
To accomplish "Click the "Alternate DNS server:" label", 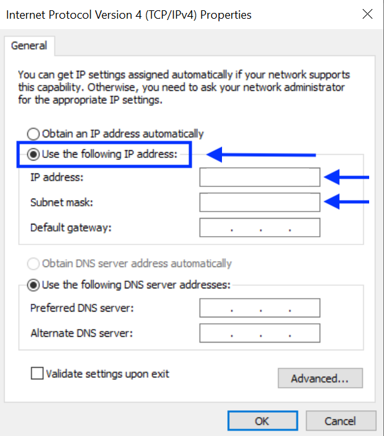I will [81, 333].
